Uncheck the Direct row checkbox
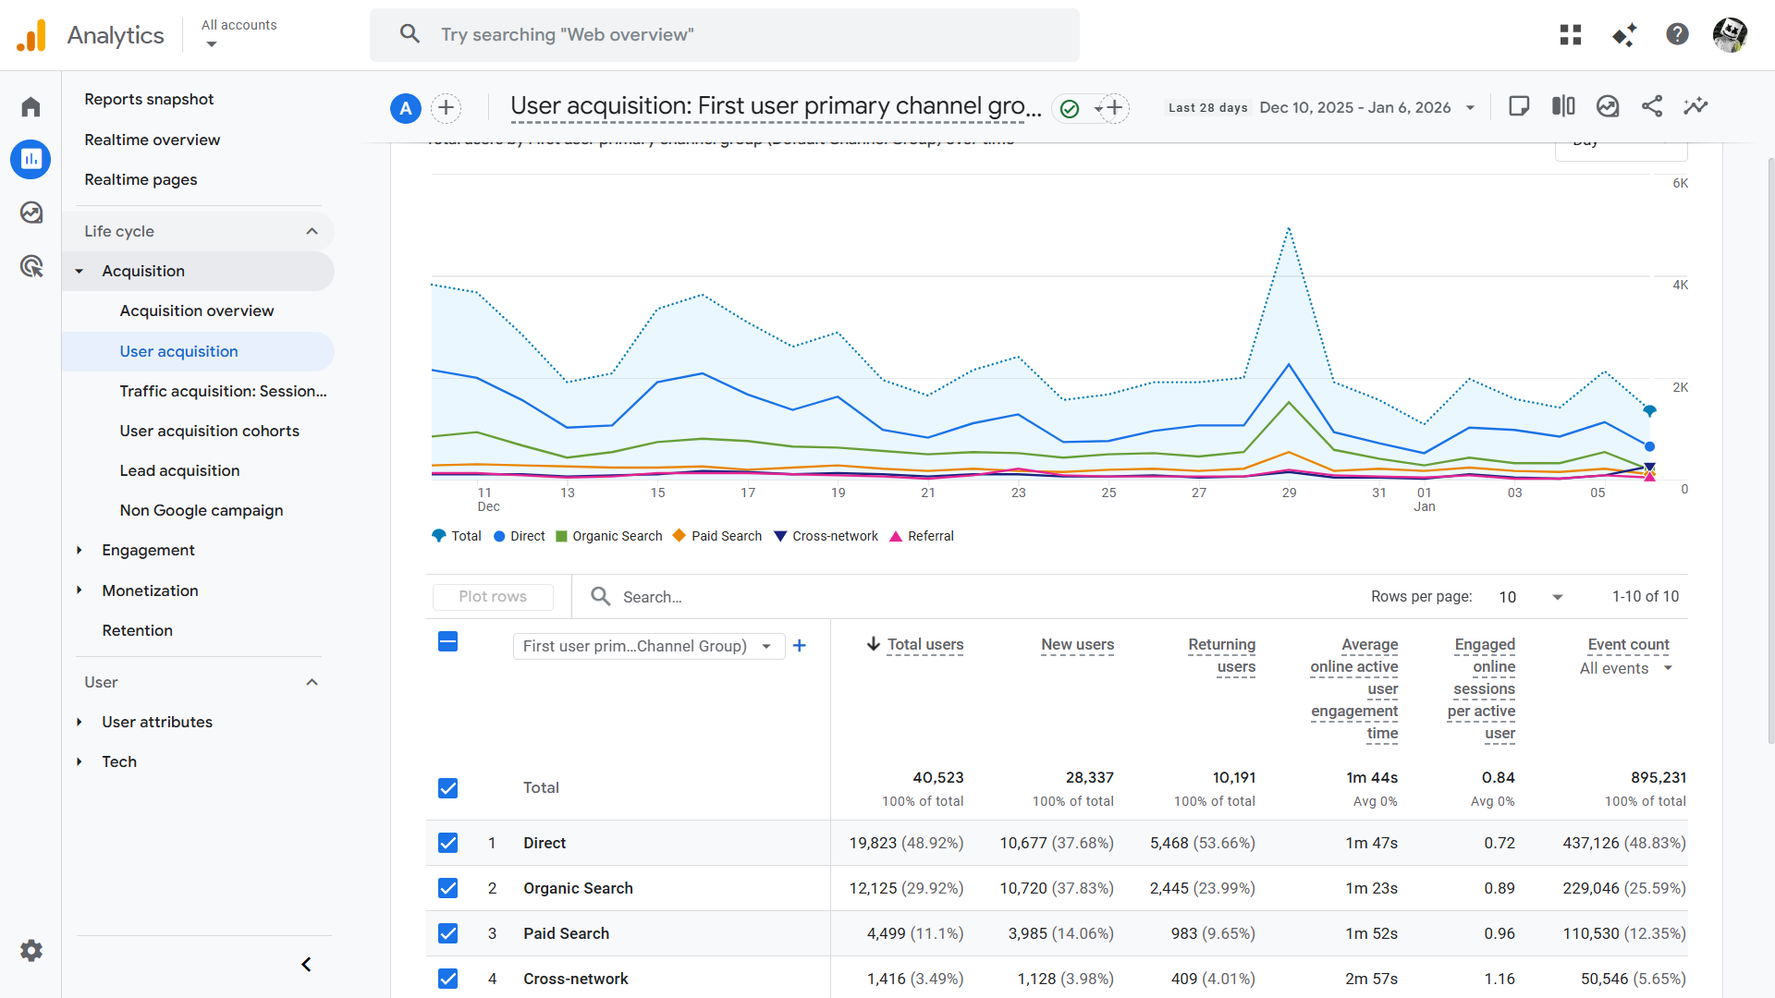 click(447, 843)
